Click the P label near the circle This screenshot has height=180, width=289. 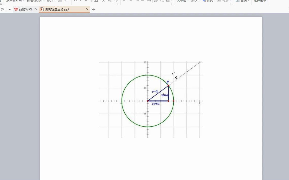point(168,82)
